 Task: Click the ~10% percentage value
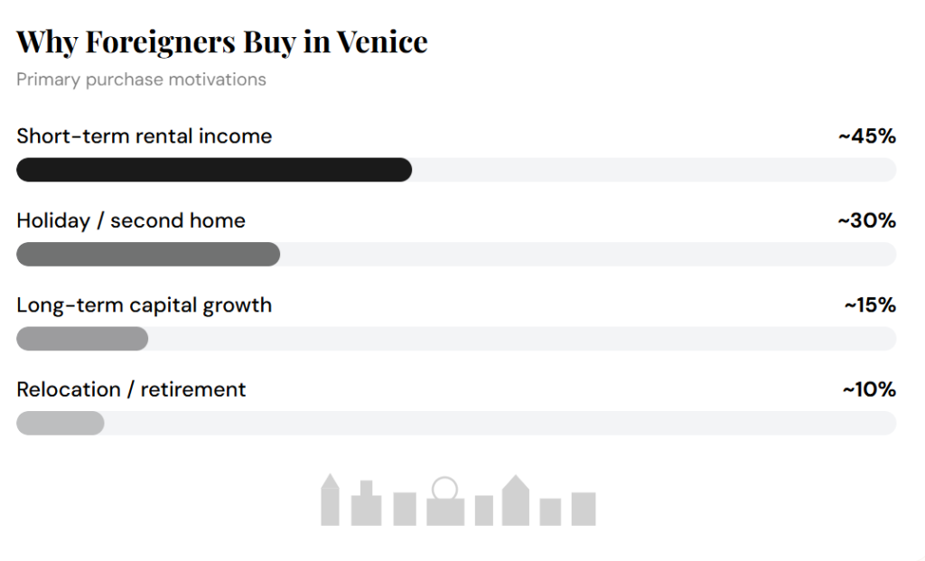coord(869,389)
